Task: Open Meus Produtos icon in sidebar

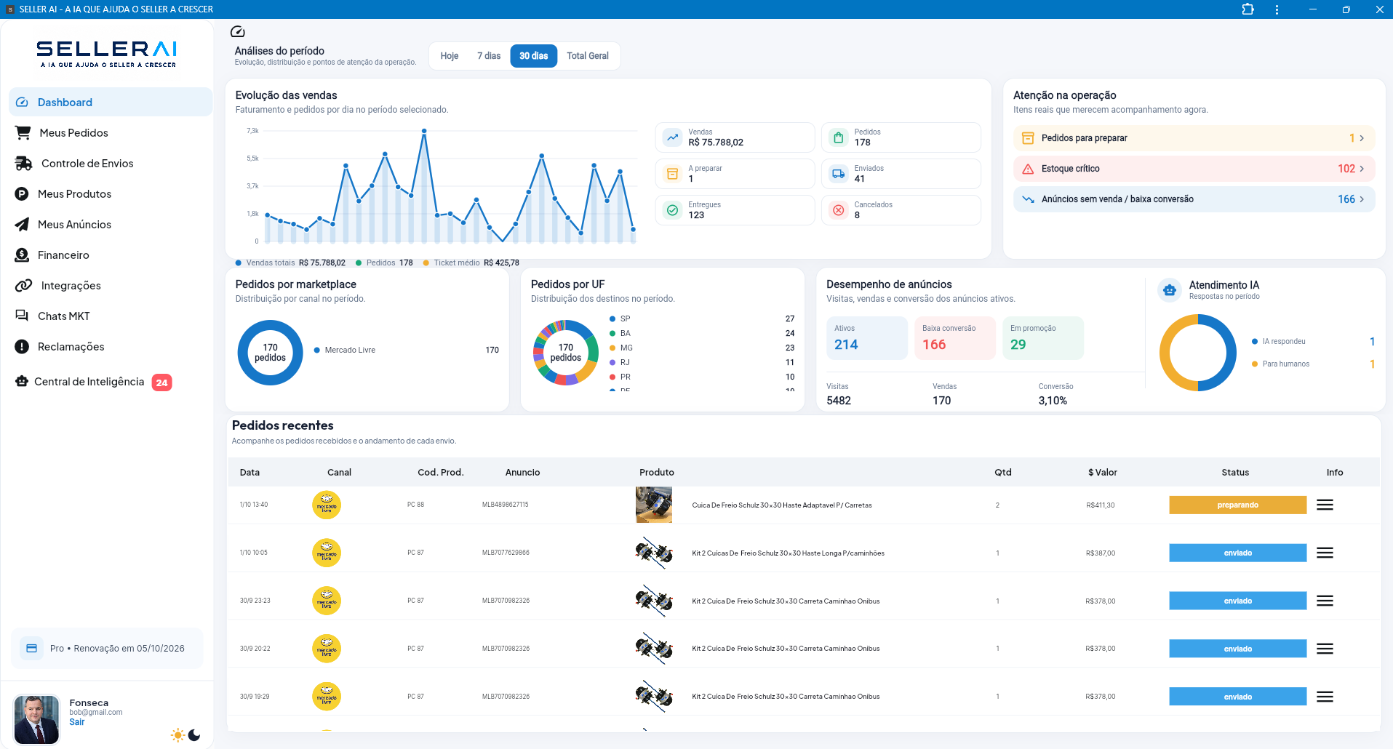Action: (x=22, y=194)
